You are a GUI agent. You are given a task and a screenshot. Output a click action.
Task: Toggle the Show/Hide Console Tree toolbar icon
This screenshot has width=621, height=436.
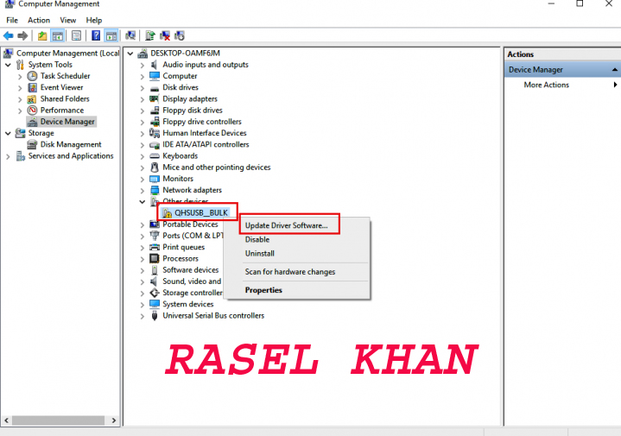[x=58, y=35]
